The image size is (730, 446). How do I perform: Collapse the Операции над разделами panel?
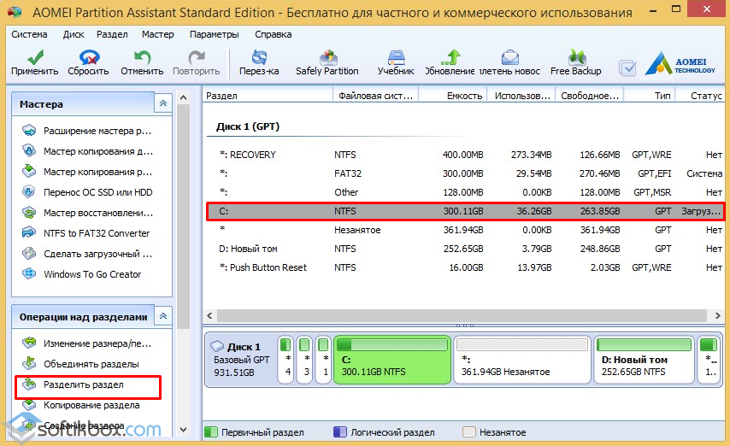click(162, 317)
